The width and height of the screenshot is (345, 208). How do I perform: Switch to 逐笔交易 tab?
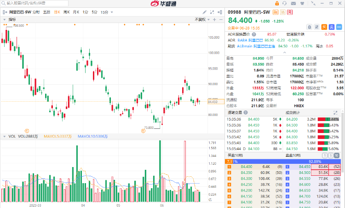click(235, 112)
